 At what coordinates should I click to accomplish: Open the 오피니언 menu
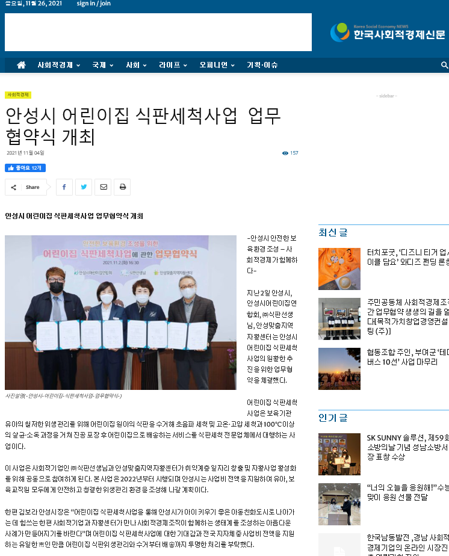(x=217, y=65)
